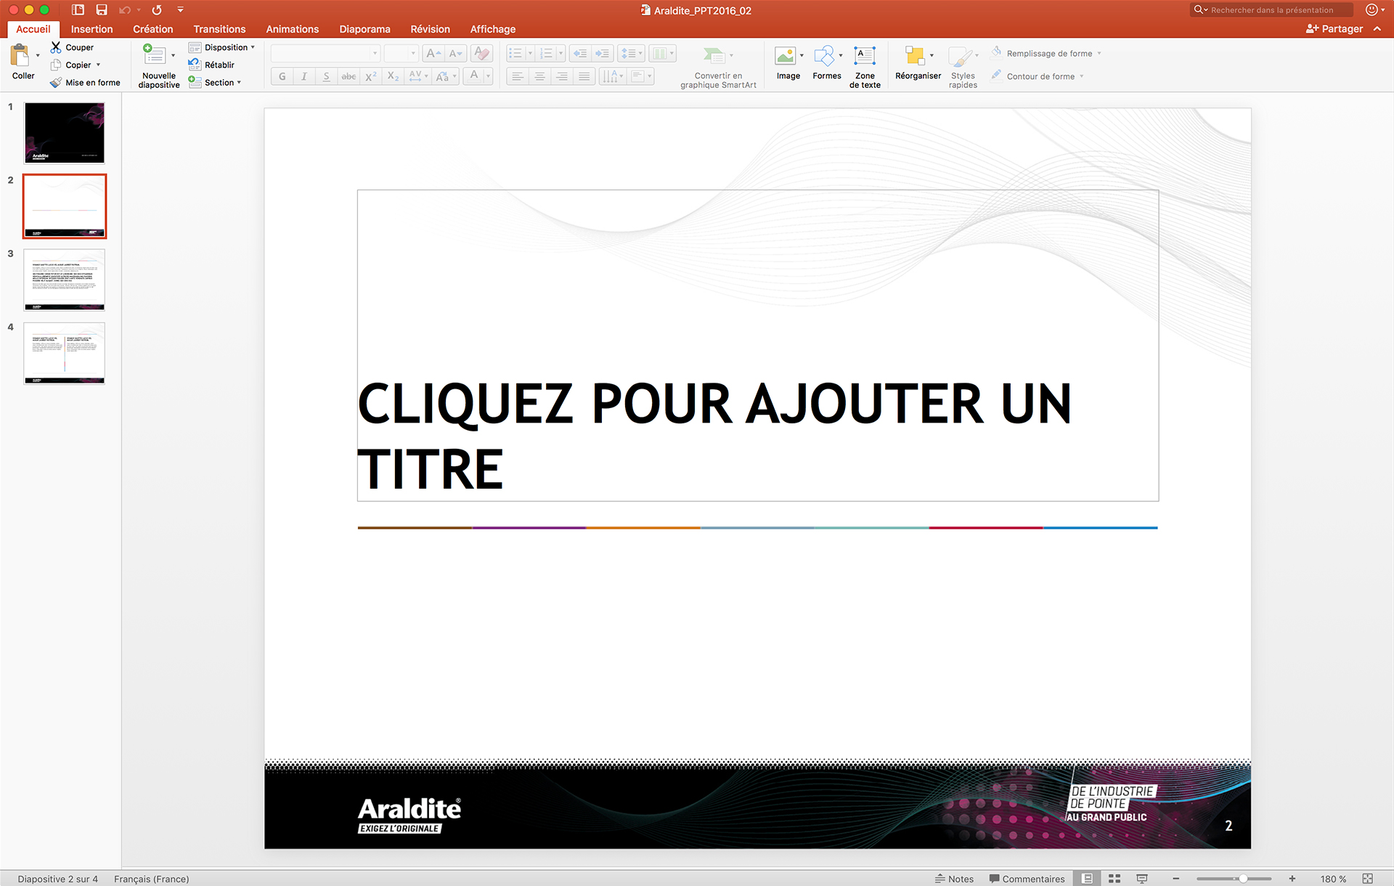The height and width of the screenshot is (886, 1394).
Task: Expand bullet list style arrow
Action: pyautogui.click(x=530, y=54)
